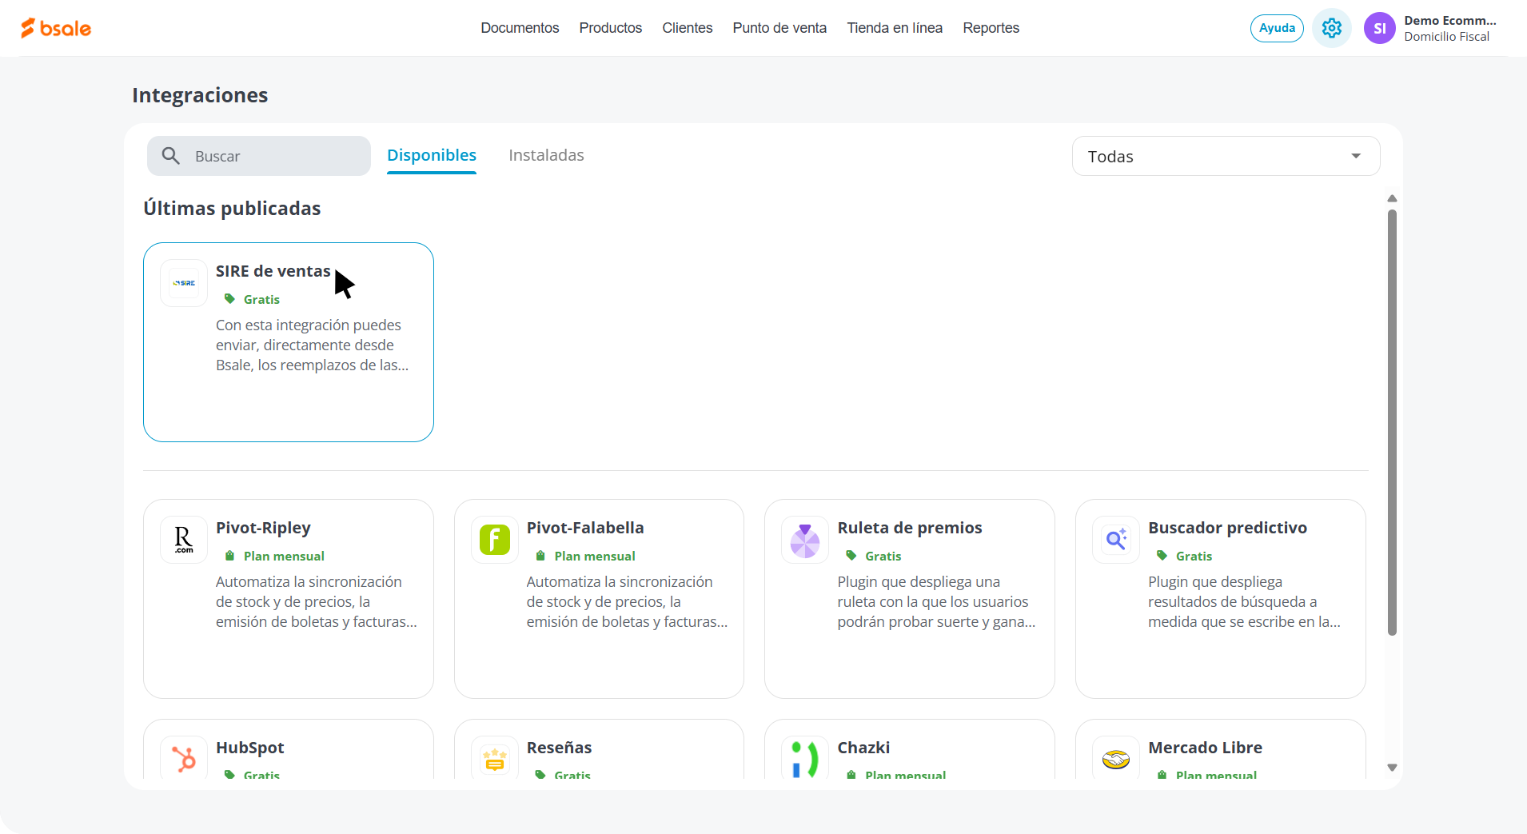Click the Pivot-Falabella logo icon
Viewport: 1527px width, 834px height.
495,540
